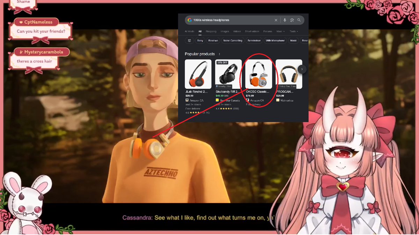Click 'Can you hit your friends?' chat message

(x=41, y=31)
